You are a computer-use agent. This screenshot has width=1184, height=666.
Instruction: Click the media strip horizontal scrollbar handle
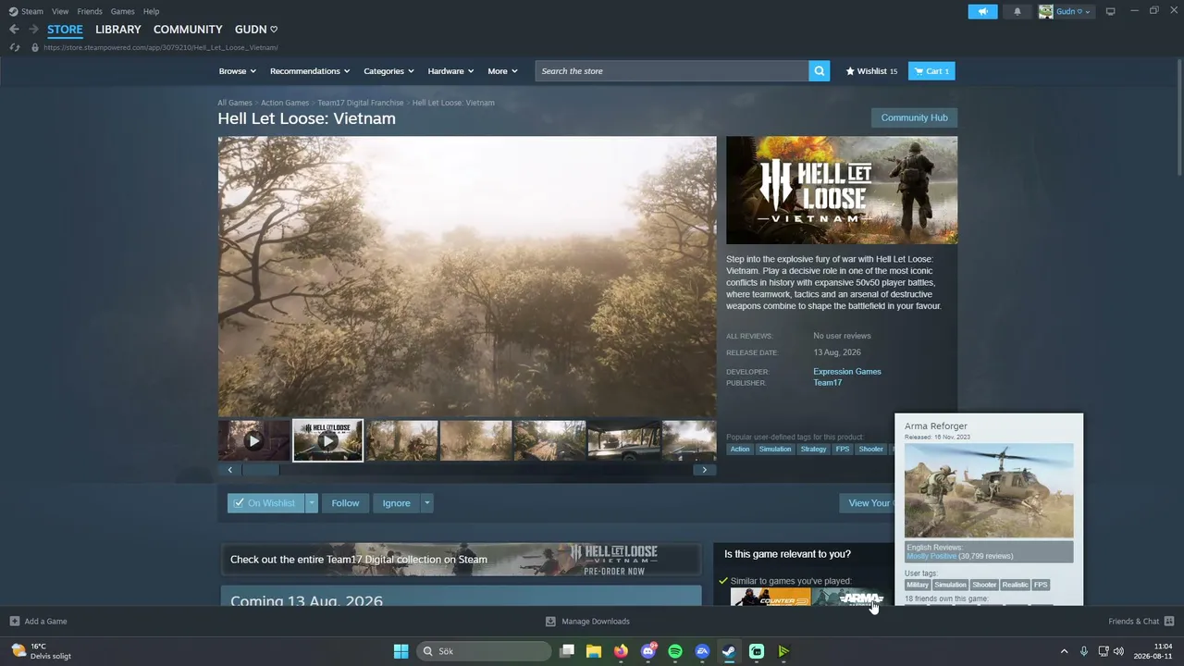coord(261,470)
